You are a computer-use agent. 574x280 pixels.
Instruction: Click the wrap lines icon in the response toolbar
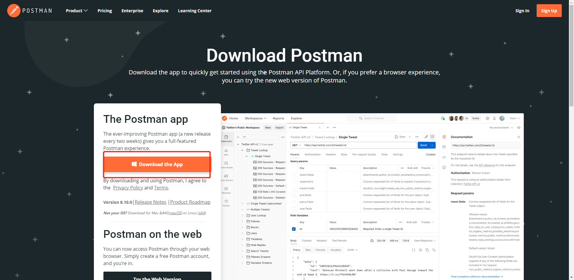[x=420, y=250]
